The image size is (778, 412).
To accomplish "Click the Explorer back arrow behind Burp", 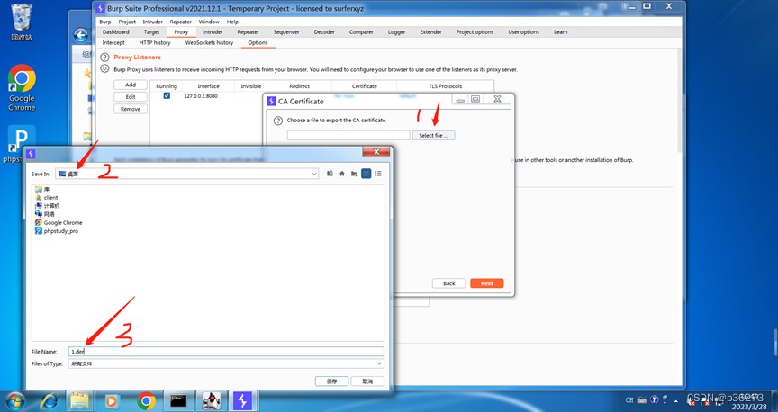I will [81, 35].
